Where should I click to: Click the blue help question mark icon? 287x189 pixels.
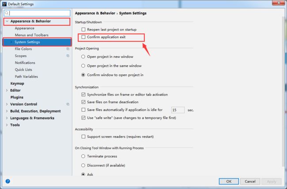coord(8,181)
